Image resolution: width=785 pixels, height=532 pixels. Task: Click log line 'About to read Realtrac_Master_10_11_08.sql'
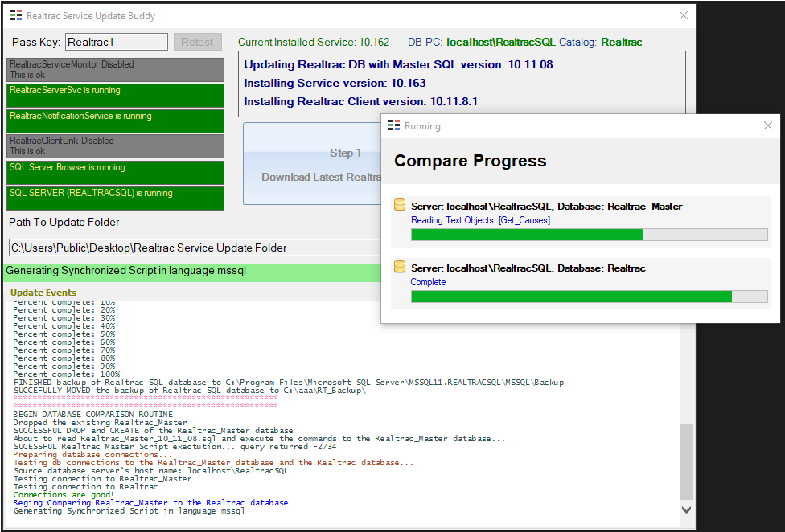coord(259,439)
